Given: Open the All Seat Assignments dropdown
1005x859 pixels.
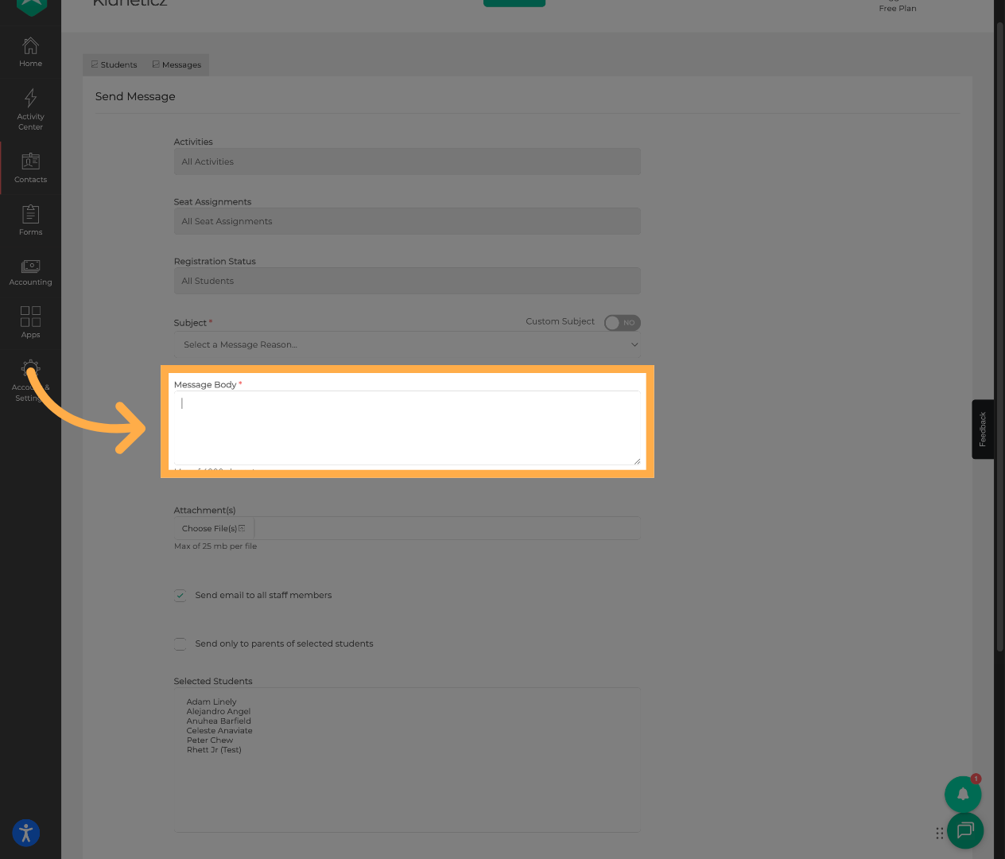Looking at the screenshot, I should (407, 221).
